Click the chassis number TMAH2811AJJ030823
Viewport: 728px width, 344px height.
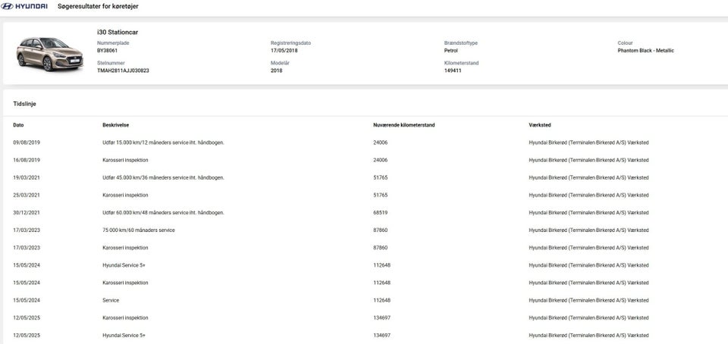point(123,70)
